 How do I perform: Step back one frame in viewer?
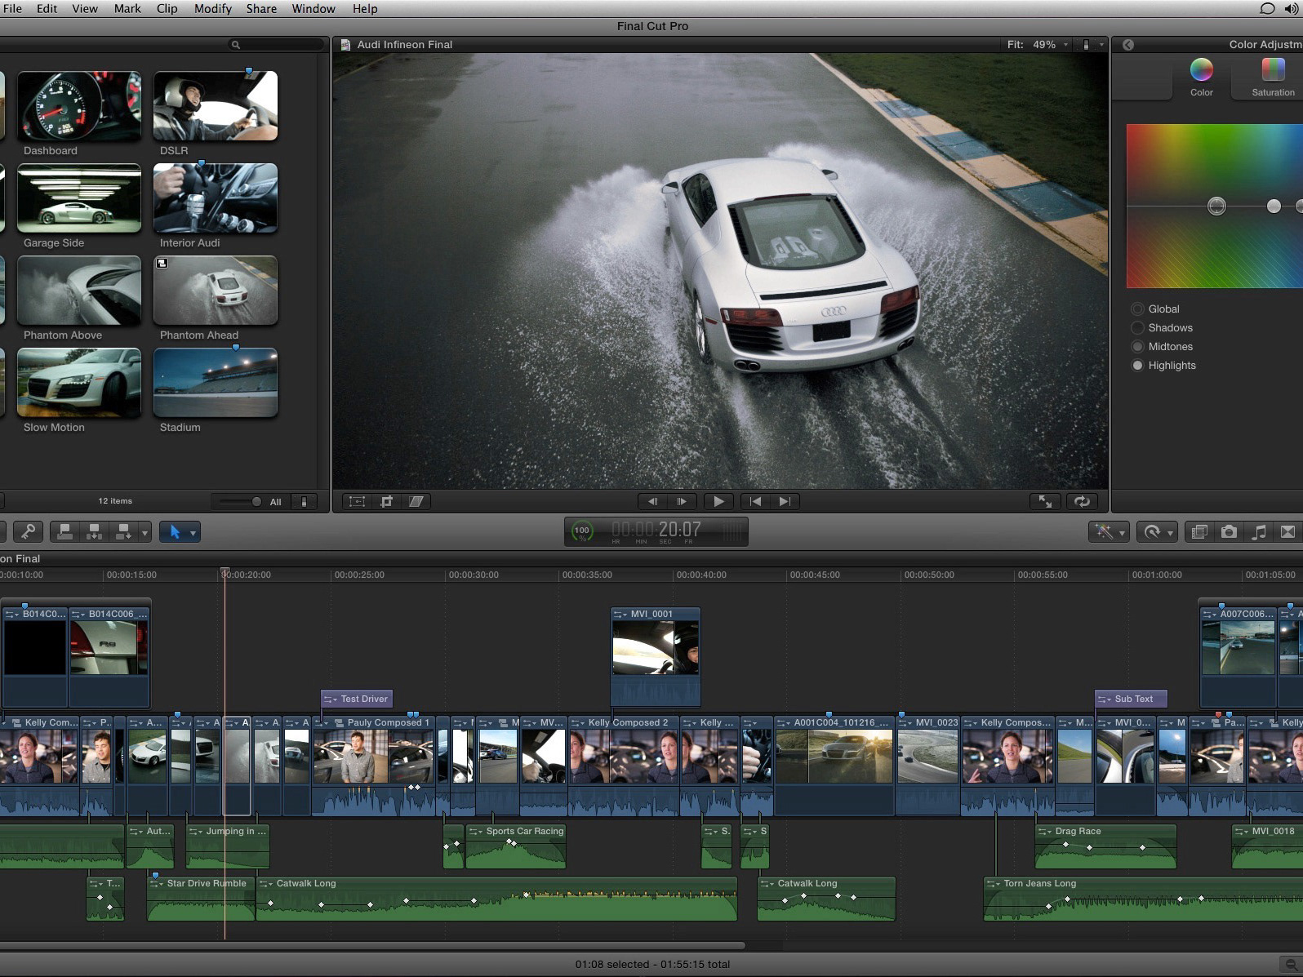point(652,501)
